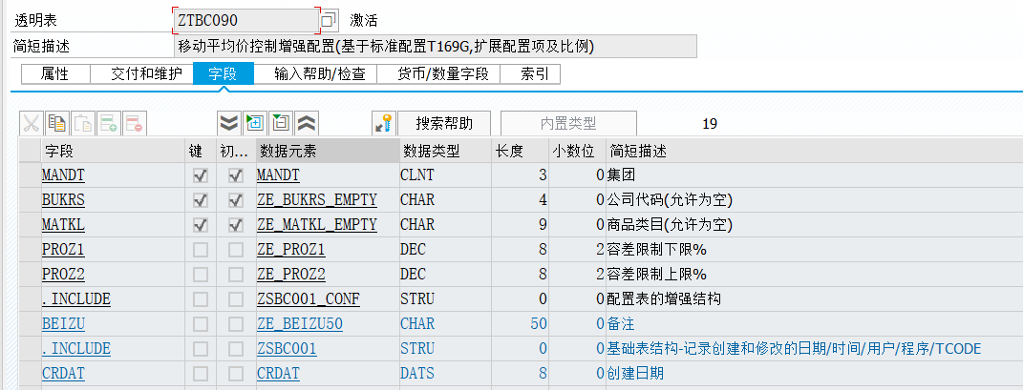Click the collapse all includes double-up-arrow icon
Screen dimensions: 1023x390
click(307, 123)
